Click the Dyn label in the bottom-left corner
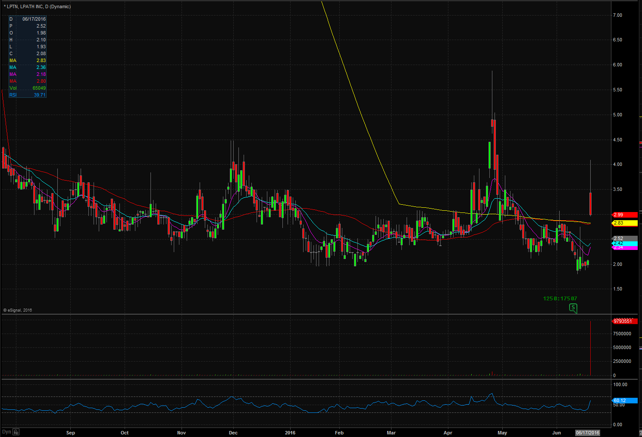Image resolution: width=642 pixels, height=437 pixels. (6, 432)
